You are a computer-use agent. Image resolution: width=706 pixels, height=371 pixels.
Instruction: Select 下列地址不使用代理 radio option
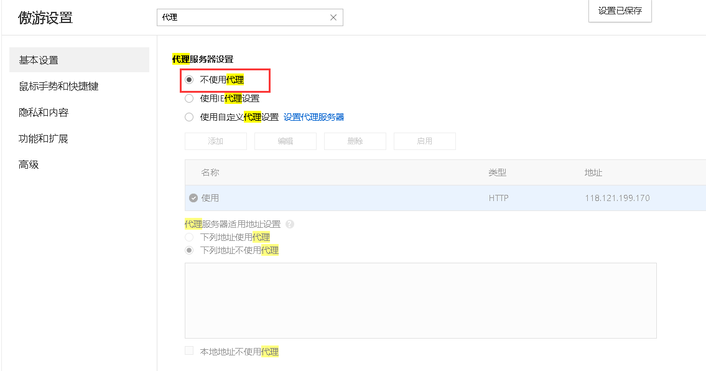click(189, 250)
